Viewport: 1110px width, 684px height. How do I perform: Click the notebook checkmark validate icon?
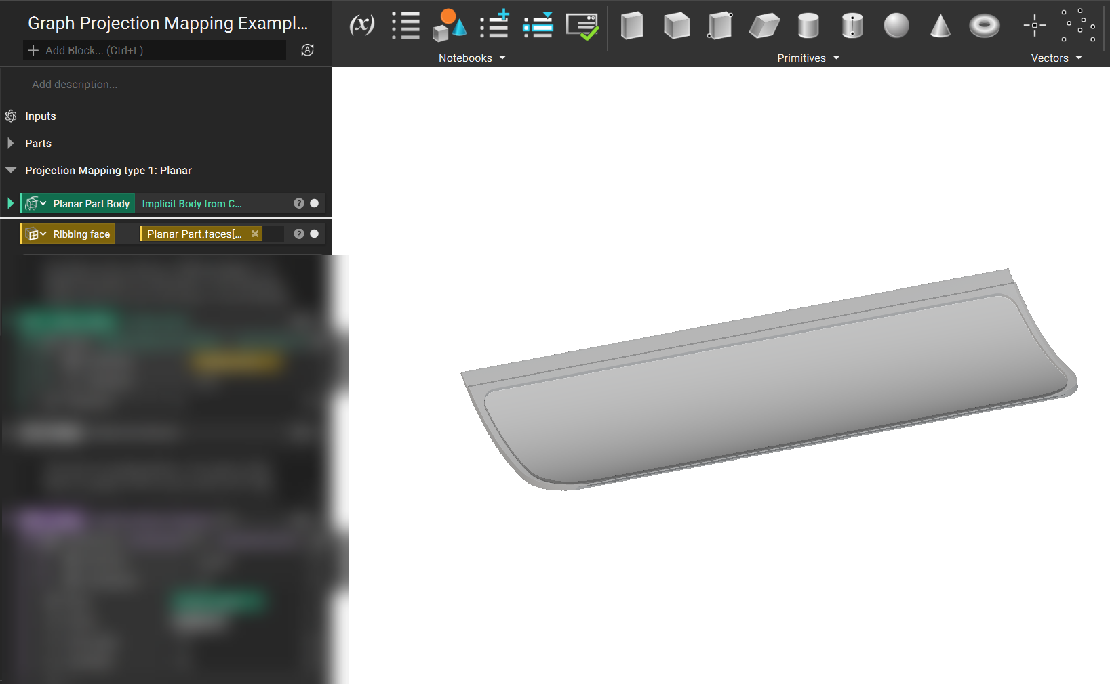click(x=582, y=26)
